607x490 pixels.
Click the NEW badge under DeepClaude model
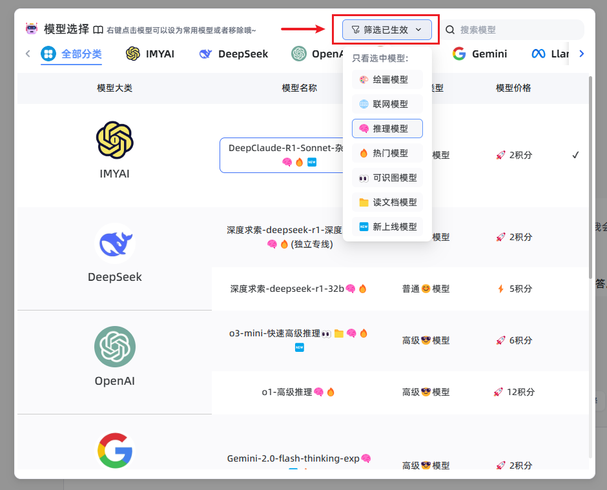[312, 162]
